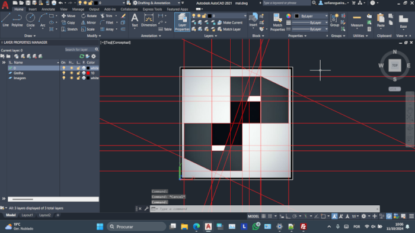Image resolution: width=415 pixels, height=233 pixels.
Task: Expand the layer filter tree chevrons
Action: (4, 63)
